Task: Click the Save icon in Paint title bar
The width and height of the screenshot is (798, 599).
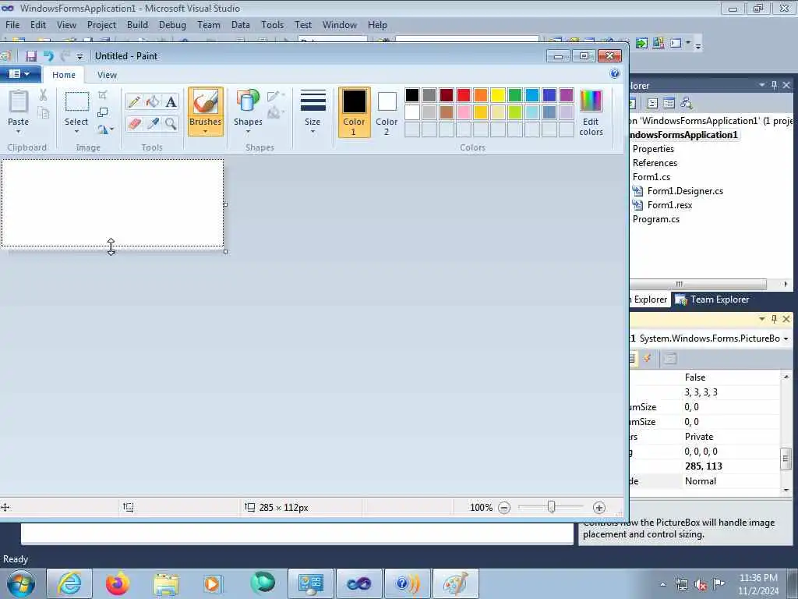Action: coord(31,56)
